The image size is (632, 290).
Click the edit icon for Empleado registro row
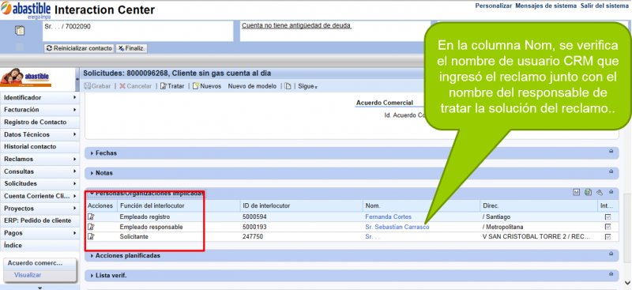(x=91, y=217)
